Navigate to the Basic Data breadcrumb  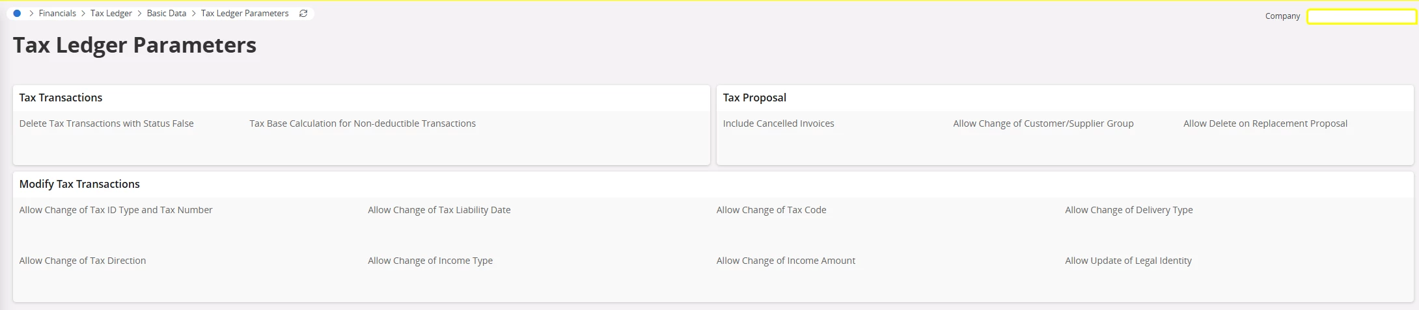point(167,13)
